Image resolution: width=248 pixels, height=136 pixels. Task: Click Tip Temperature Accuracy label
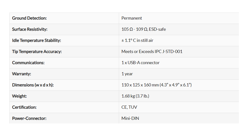[37, 52]
